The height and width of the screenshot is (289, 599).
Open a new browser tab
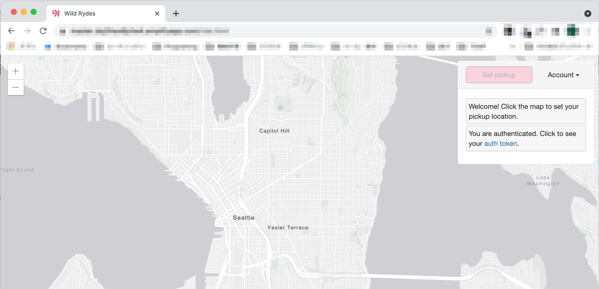pos(176,13)
